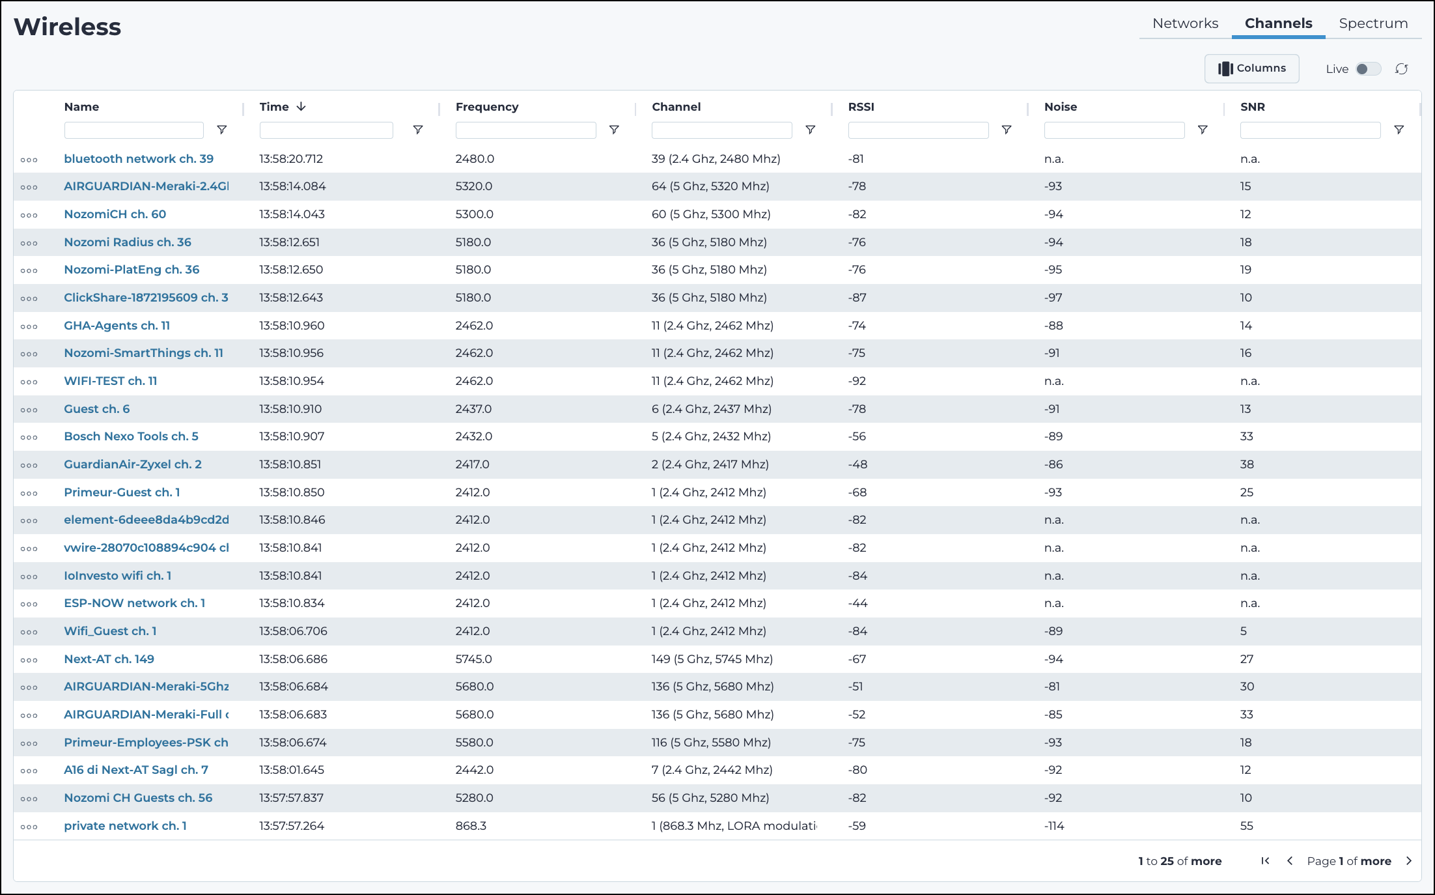Open filter options for the Channel column
Viewport: 1435px width, 895px height.
[x=811, y=130]
